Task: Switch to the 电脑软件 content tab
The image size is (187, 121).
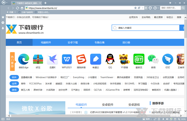Action: (x=81, y=105)
